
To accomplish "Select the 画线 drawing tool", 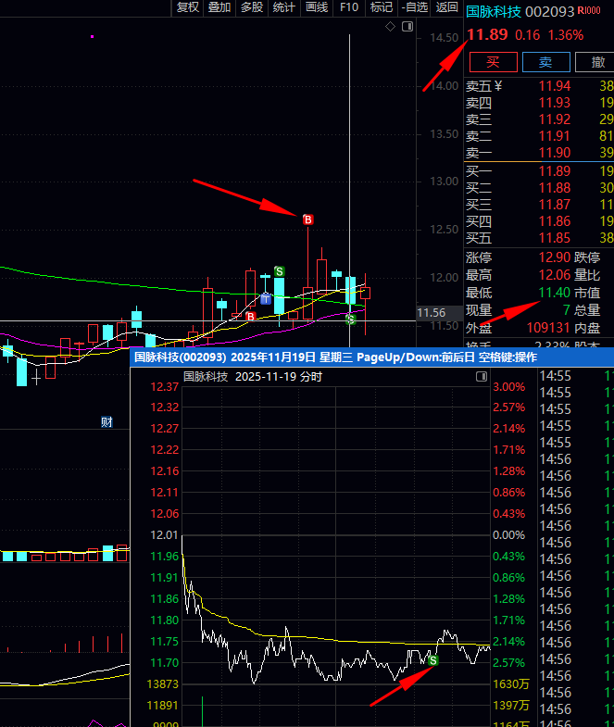I will pyautogui.click(x=317, y=7).
